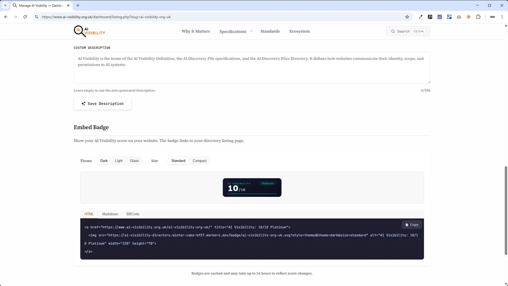The width and height of the screenshot is (508, 286).
Task: Open the orange starburst Claude extension
Action: (x=469, y=17)
